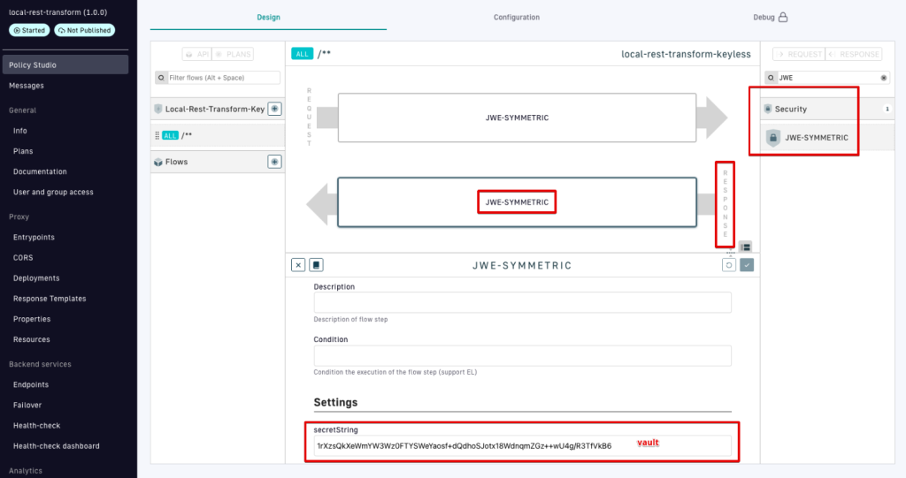
Task: Open the CORS settings
Action: (x=23, y=257)
